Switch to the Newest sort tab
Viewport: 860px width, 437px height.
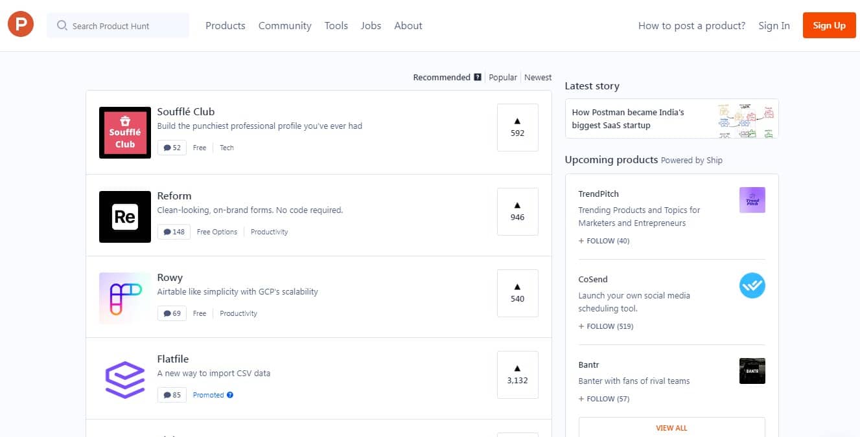(538, 77)
